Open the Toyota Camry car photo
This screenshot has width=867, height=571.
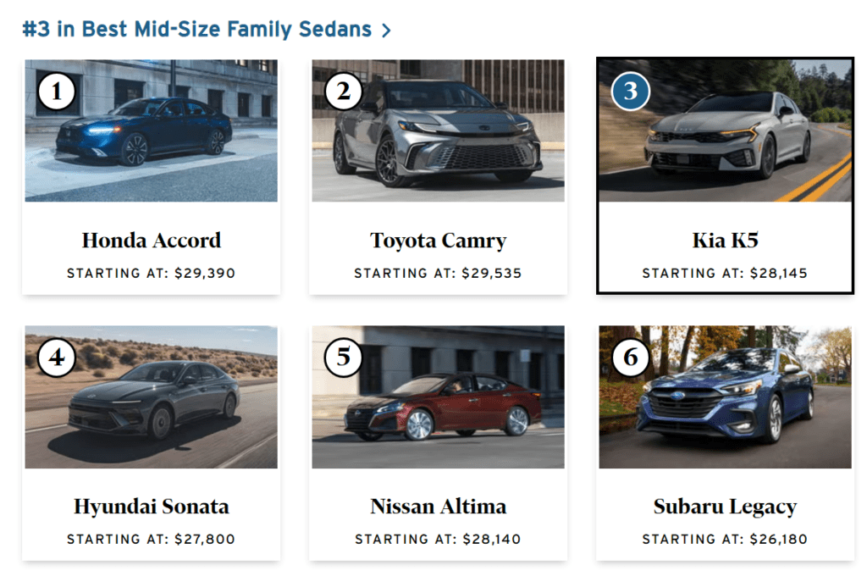[438, 130]
